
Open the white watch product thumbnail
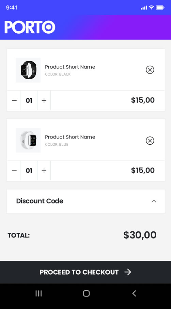coord(28,140)
